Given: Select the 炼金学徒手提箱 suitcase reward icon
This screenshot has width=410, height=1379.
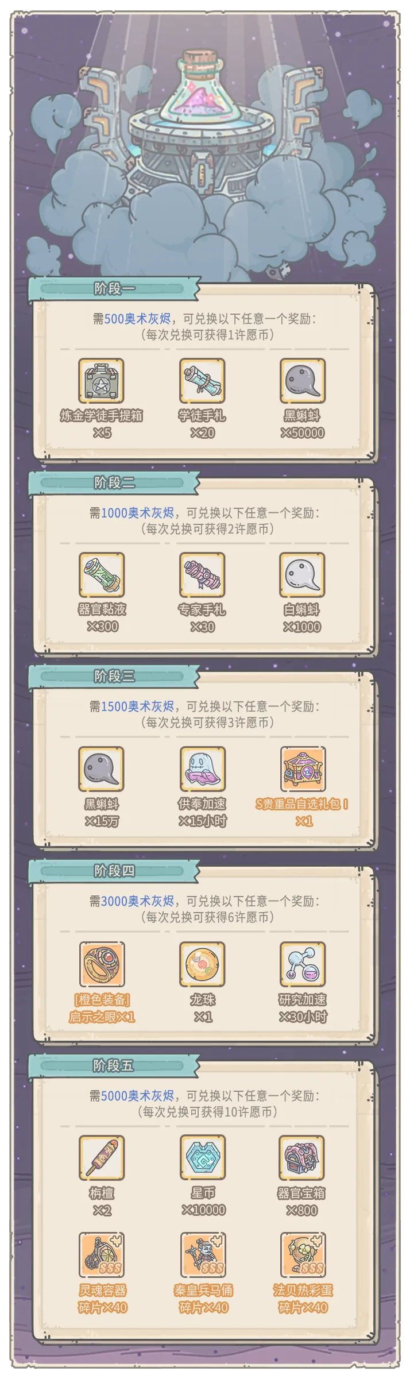Looking at the screenshot, I should coord(102,381).
